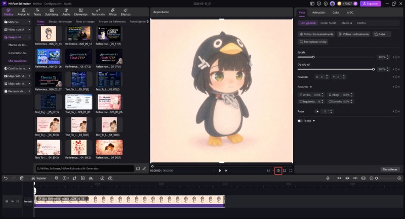This screenshot has width=405, height=219.
Task: Click Voltear horizontalmente button
Action: (x=316, y=34)
